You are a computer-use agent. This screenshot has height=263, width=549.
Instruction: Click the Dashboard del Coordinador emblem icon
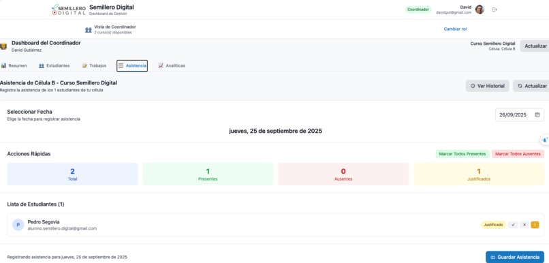[x=3, y=46]
